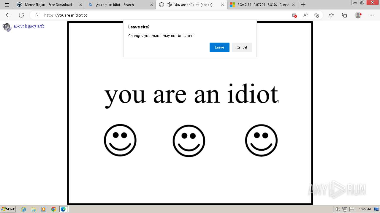Close the 5CV CureVac tab
This screenshot has width=380, height=213.
click(293, 5)
